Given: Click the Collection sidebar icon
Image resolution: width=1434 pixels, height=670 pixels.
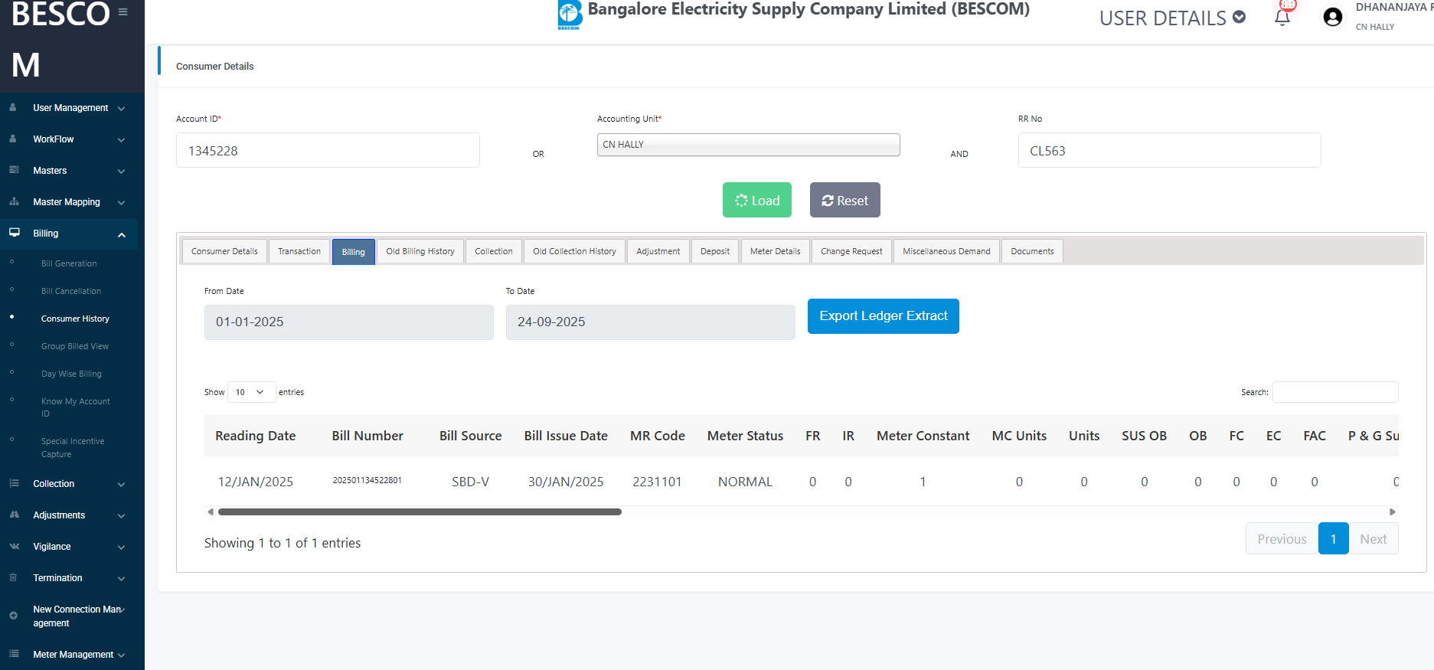Looking at the screenshot, I should click(14, 483).
